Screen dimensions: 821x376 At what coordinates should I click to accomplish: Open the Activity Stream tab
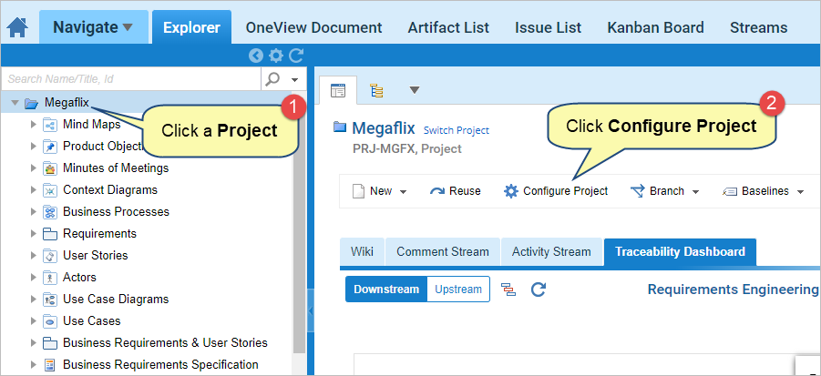[x=551, y=252]
